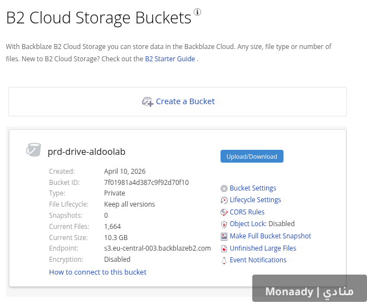Open CORS Rules
This screenshot has height=308, width=367.
(247, 212)
